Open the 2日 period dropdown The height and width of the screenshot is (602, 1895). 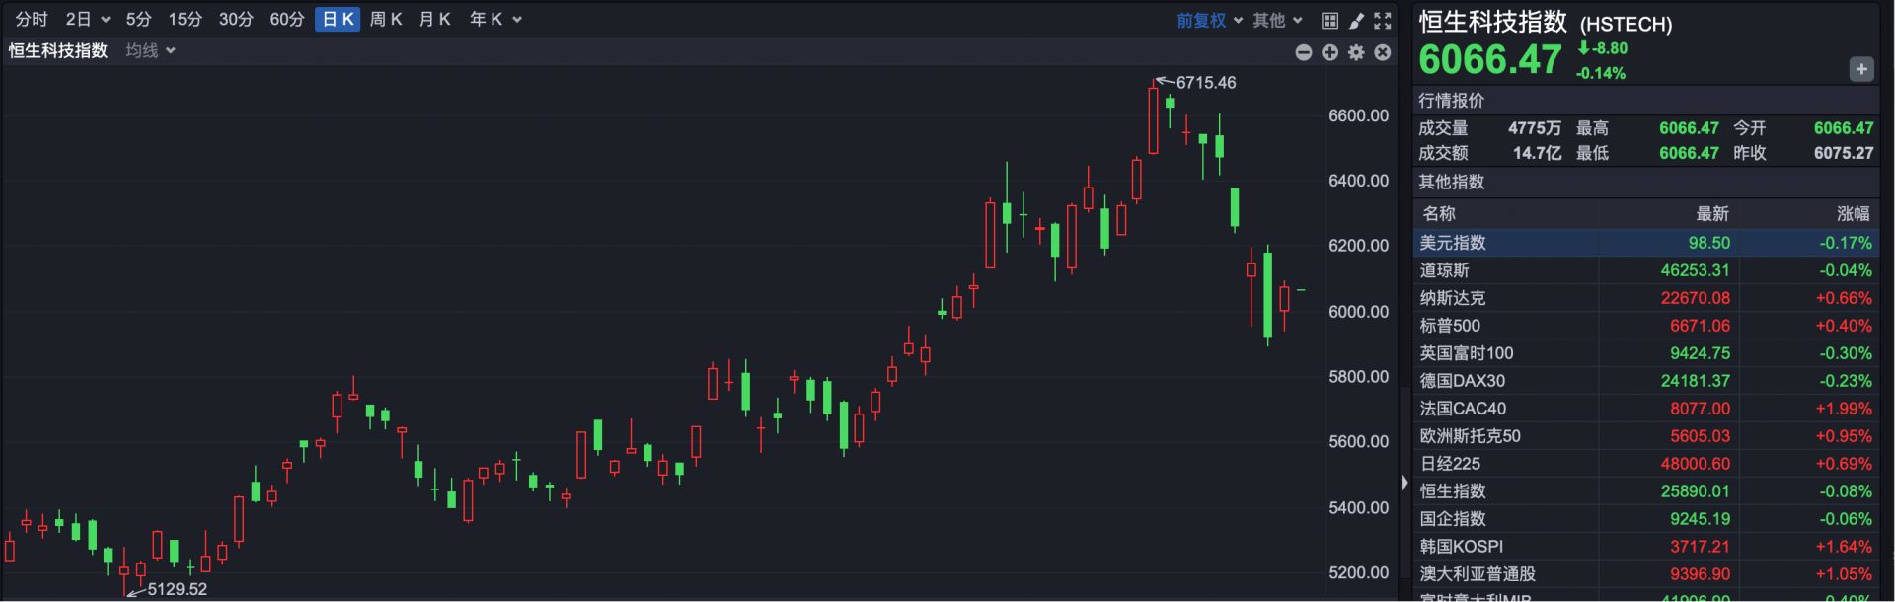point(87,20)
